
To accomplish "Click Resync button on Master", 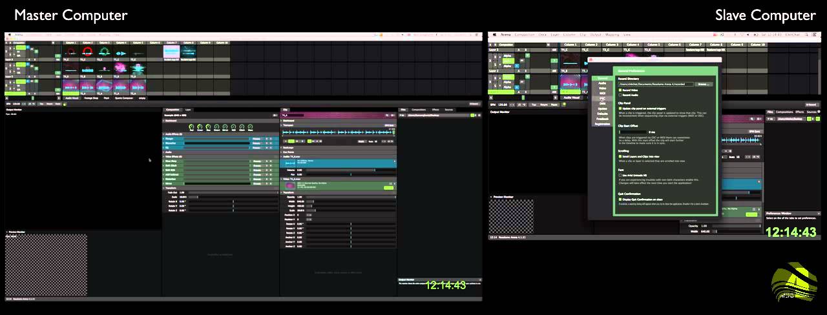I will point(49,103).
